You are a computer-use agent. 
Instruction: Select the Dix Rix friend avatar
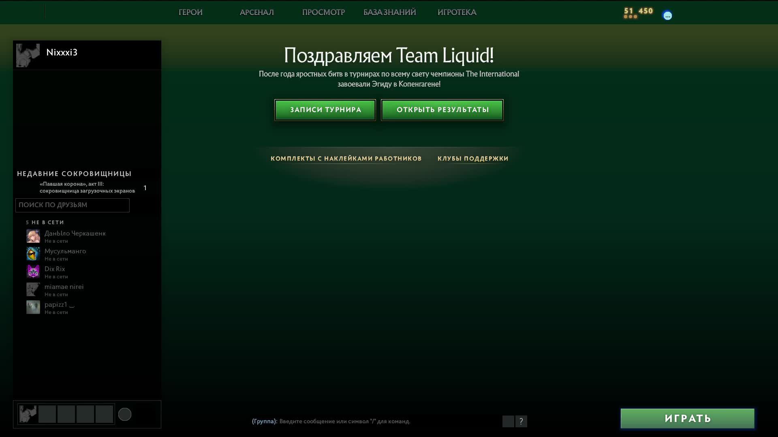tap(33, 272)
